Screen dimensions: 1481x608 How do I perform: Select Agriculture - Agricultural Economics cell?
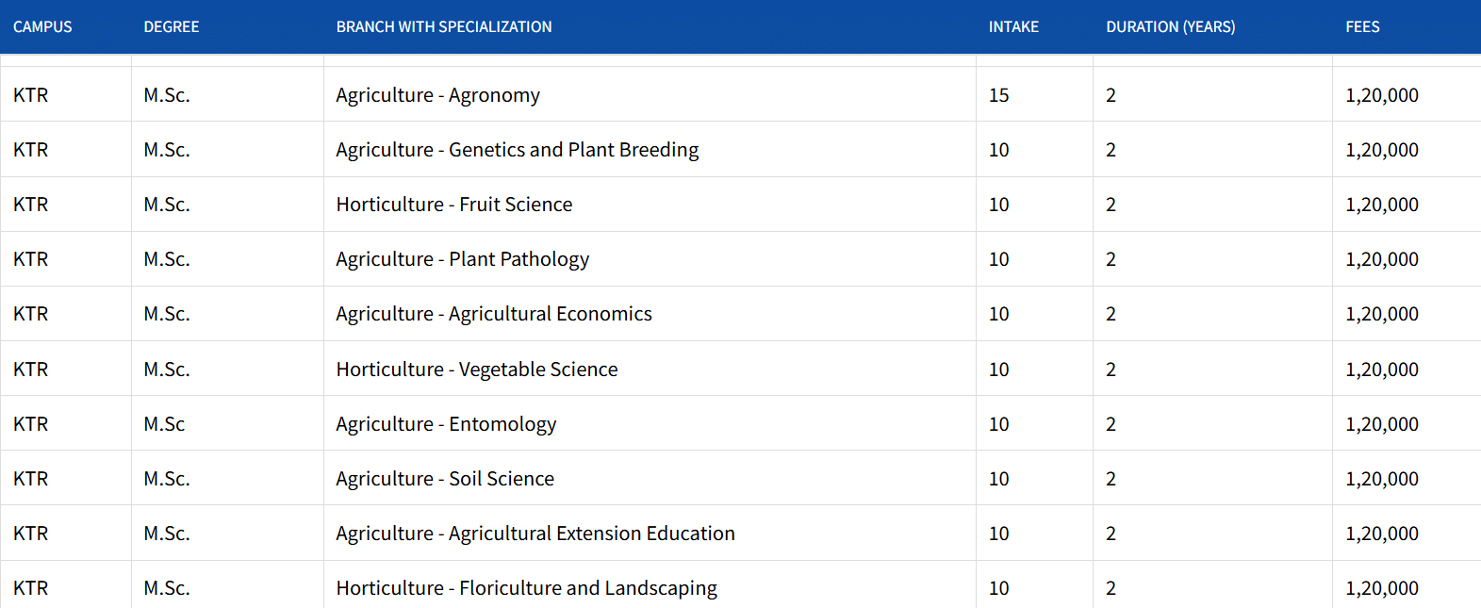pos(494,314)
